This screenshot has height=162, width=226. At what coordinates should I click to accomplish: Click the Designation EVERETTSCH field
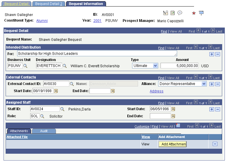(x=49, y=66)
